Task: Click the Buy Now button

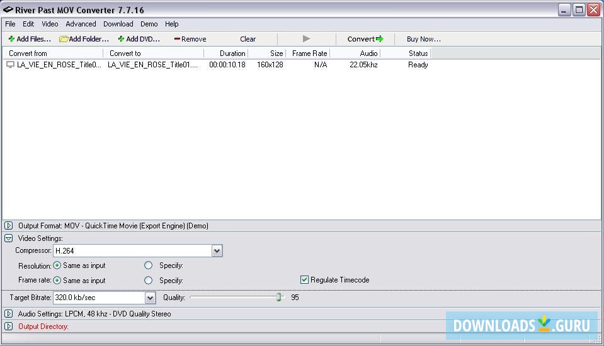Action: (424, 39)
